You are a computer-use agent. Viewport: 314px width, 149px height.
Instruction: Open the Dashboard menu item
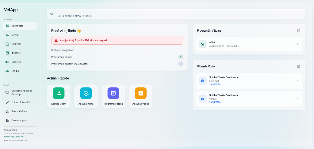[20, 26]
